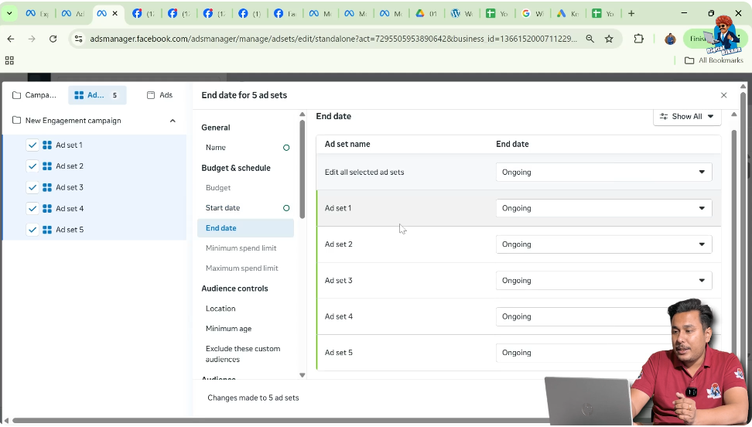
Task: Switch to the WordPress tab
Action: pyautogui.click(x=461, y=13)
